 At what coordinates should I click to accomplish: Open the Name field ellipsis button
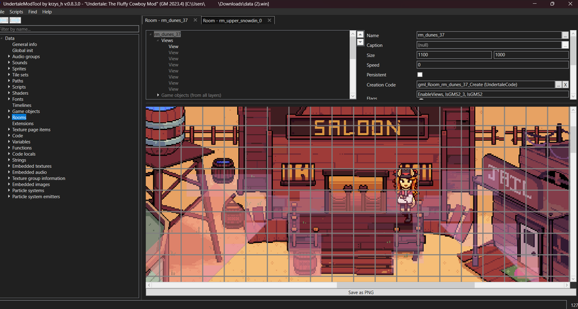pos(565,35)
